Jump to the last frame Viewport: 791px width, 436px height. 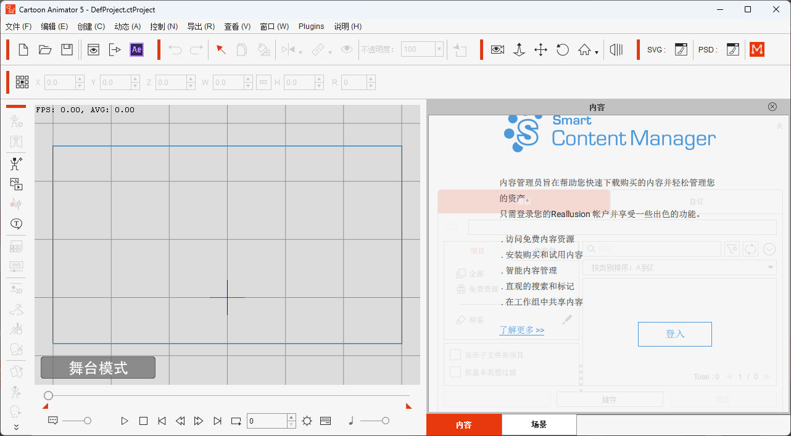(217, 421)
